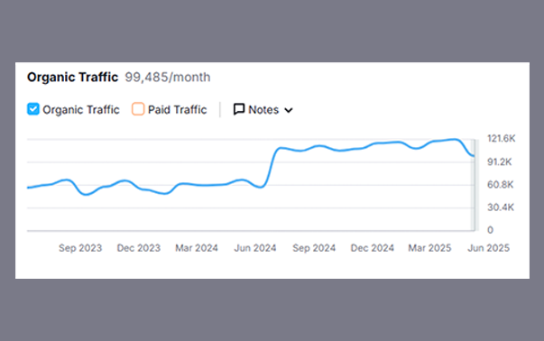Click the Jun 2025 date label

(x=488, y=248)
